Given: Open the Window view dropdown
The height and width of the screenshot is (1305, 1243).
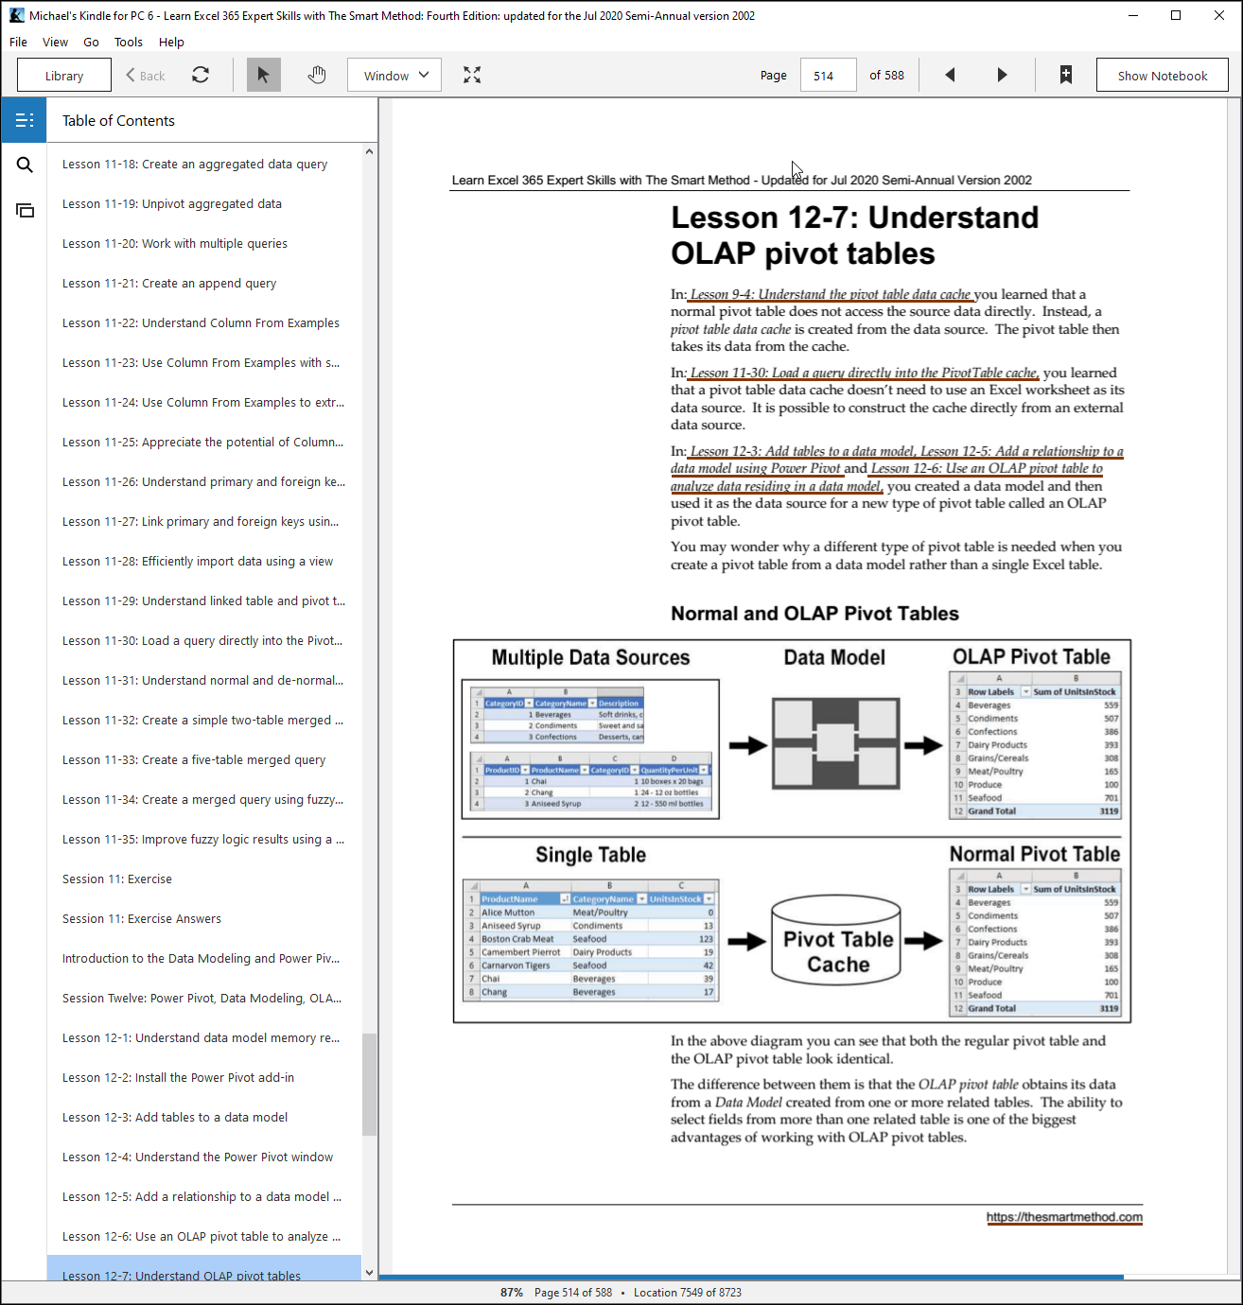Looking at the screenshot, I should click(x=394, y=75).
